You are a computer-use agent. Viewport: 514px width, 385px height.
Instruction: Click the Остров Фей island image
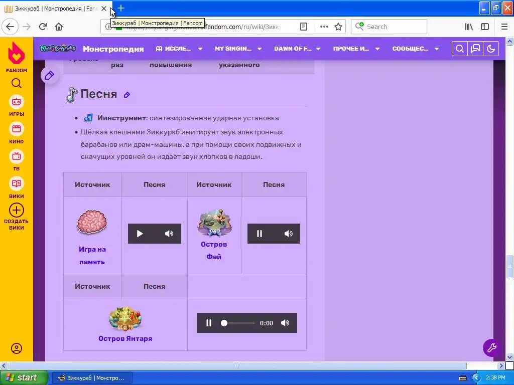pos(214,223)
